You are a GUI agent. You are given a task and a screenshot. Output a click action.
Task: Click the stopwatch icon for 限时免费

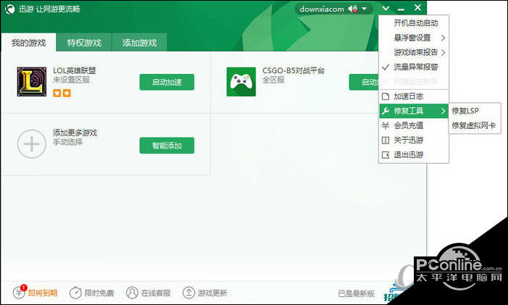(x=75, y=293)
